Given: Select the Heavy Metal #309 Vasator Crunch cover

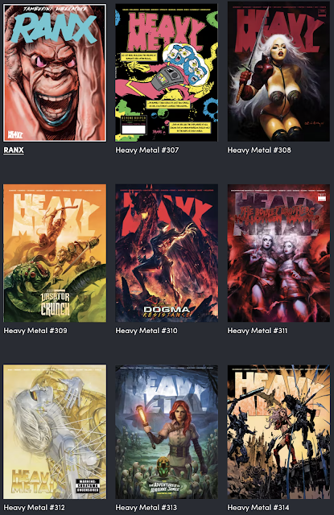Looking at the screenshot, I should (x=55, y=253).
